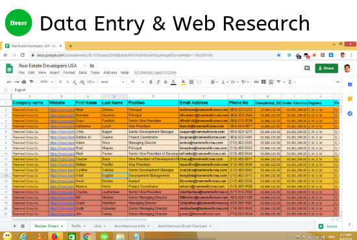Screen dimensions: 357x240
Task: Increase decimal places in toolbar
Action: click(x=82, y=82)
